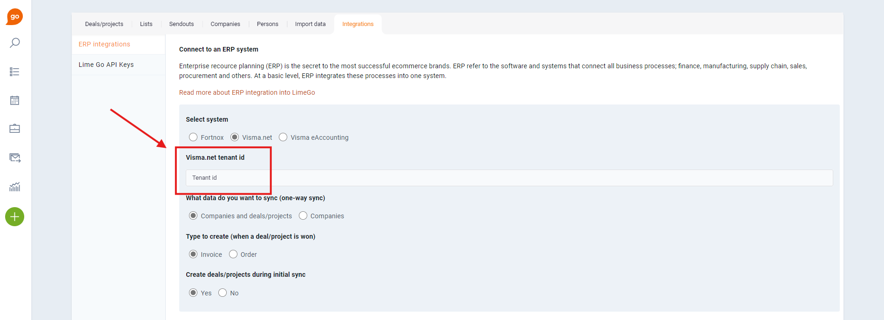Choose Companies and deals/projects sync

click(x=193, y=216)
